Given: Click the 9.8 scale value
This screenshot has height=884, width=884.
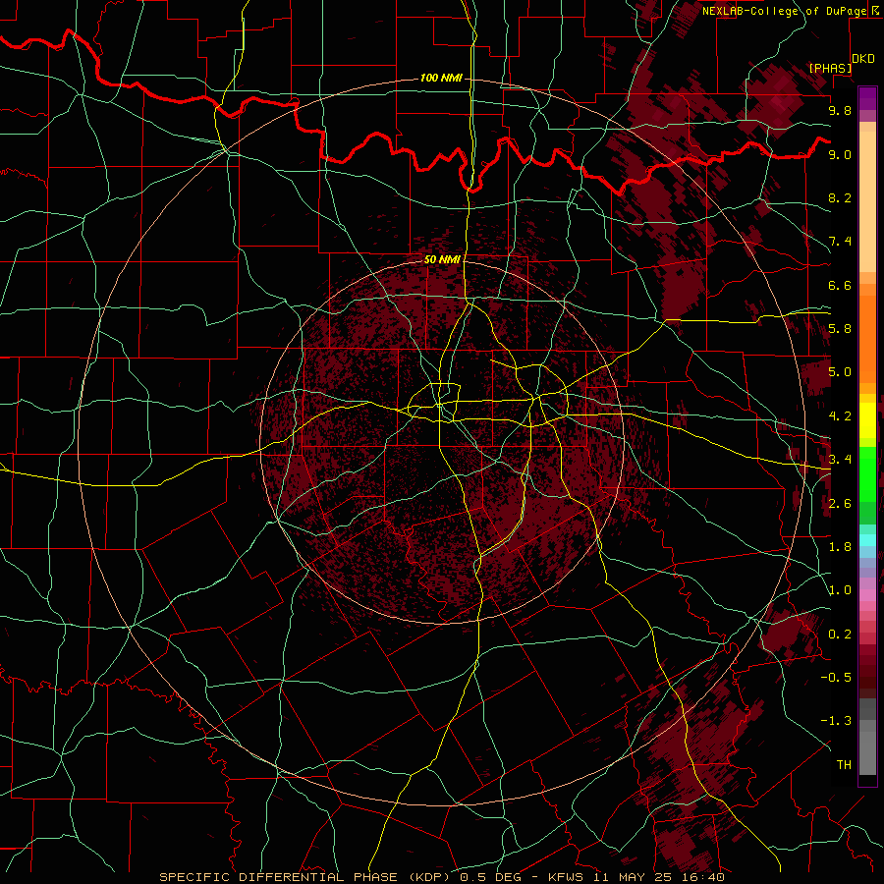Looking at the screenshot, I should point(840,110).
